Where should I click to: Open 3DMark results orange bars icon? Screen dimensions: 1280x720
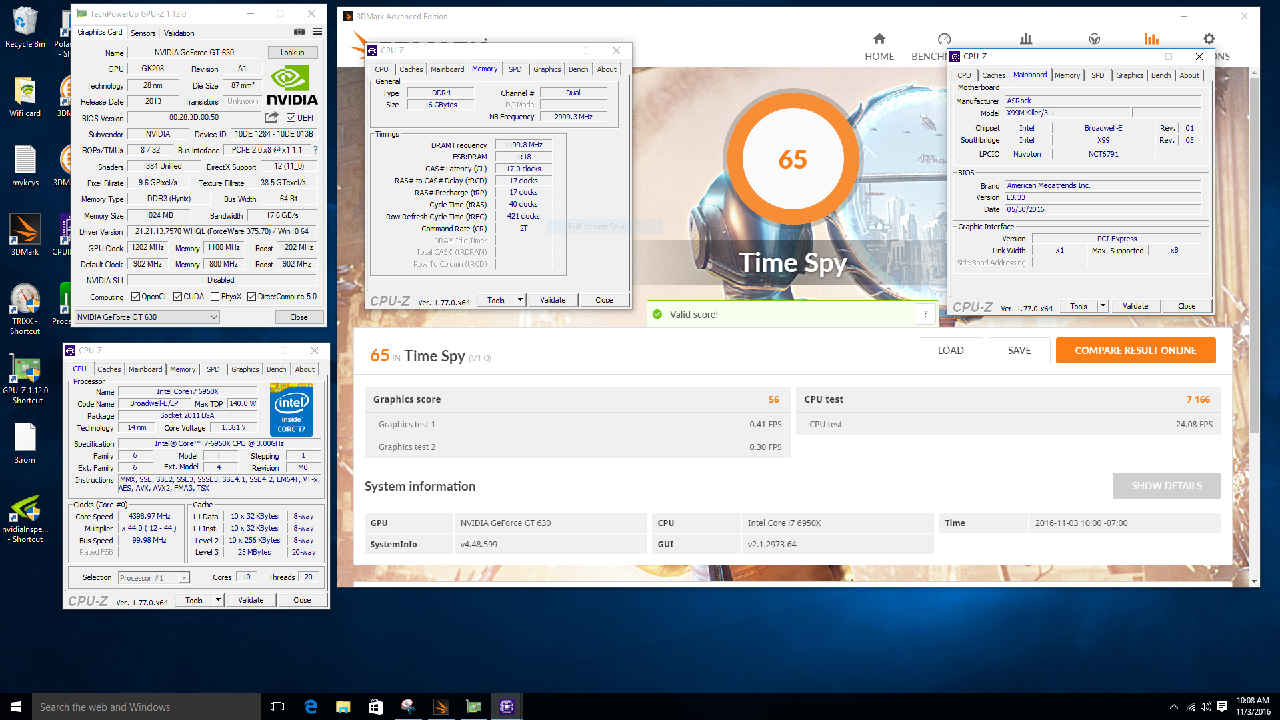1151,39
